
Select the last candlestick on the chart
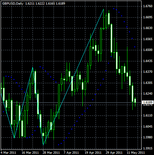point(135,101)
